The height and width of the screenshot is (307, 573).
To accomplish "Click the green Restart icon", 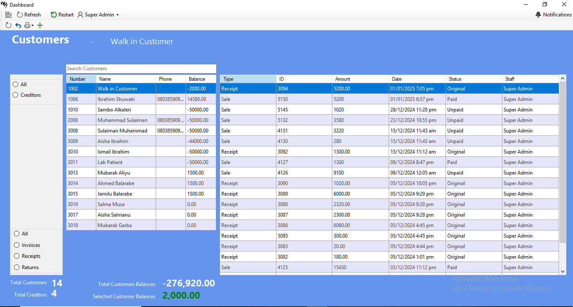I will tap(53, 15).
